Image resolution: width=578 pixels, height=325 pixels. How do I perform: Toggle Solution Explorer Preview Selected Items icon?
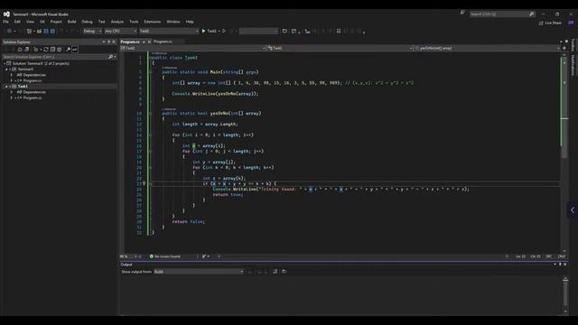75,50
